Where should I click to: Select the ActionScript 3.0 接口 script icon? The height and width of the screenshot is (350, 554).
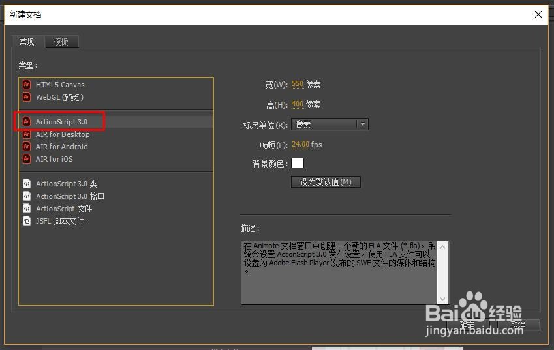click(27, 196)
